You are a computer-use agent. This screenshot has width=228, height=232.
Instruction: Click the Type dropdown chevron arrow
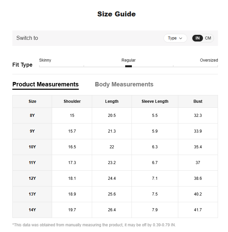point(181,38)
